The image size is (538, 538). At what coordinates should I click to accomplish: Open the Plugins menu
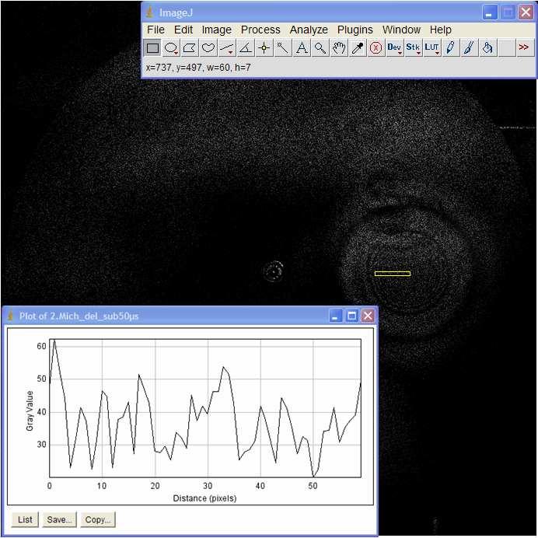pyautogui.click(x=355, y=30)
